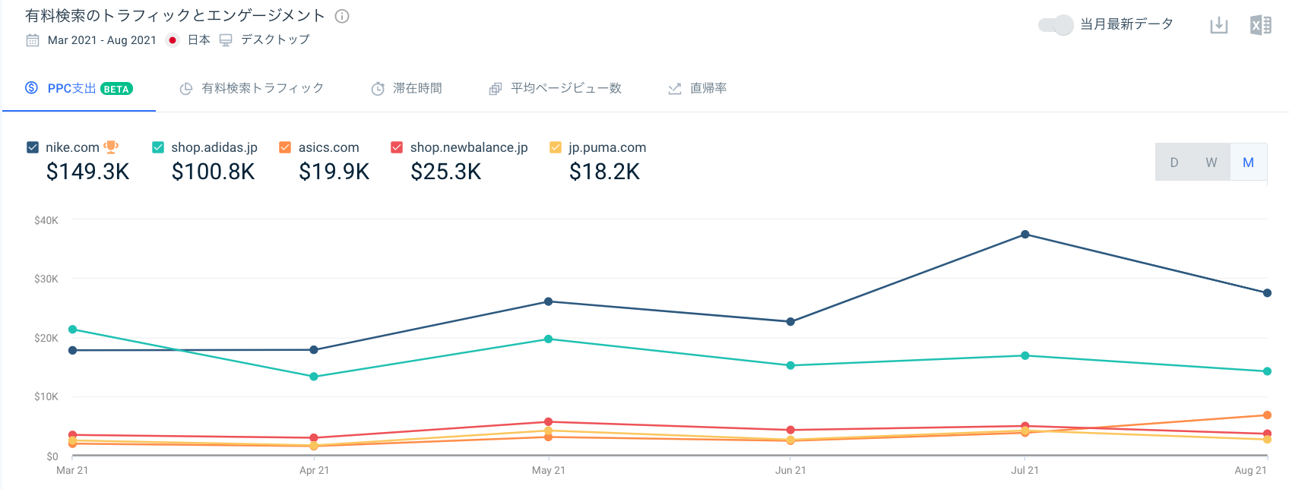Click the May 21 x-axis label
The image size is (1289, 489).
tap(549, 471)
